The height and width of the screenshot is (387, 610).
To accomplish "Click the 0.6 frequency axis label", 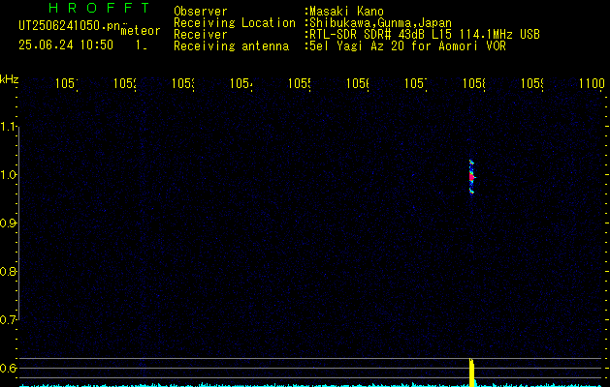I will point(9,368).
